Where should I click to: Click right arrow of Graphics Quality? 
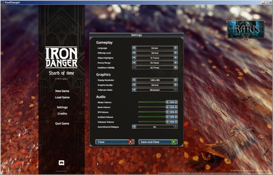(175, 85)
